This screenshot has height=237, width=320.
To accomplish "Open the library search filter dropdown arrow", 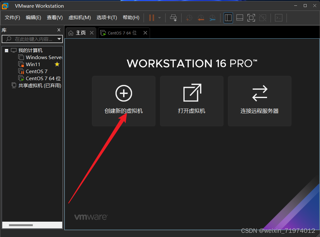I will [x=59, y=39].
